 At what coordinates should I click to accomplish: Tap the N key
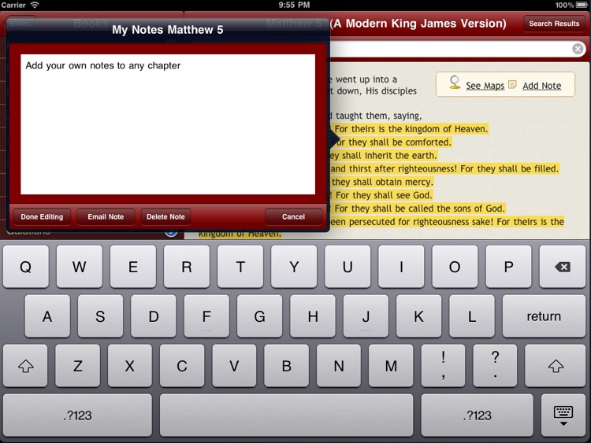point(339,366)
